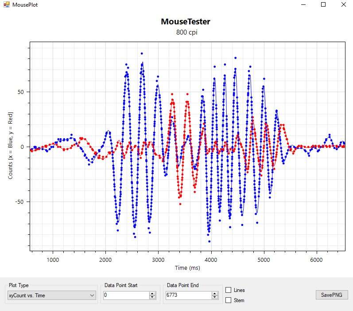353x311 pixels.
Task: Select the 800 cpi subtitle text
Action: pos(185,32)
